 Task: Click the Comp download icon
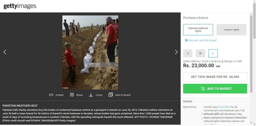pos(91,95)
